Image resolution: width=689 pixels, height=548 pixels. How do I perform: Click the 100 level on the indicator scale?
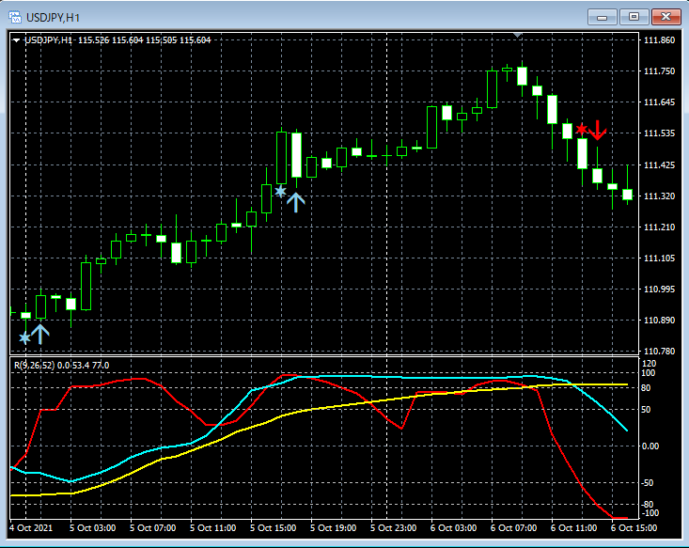[x=648, y=373]
